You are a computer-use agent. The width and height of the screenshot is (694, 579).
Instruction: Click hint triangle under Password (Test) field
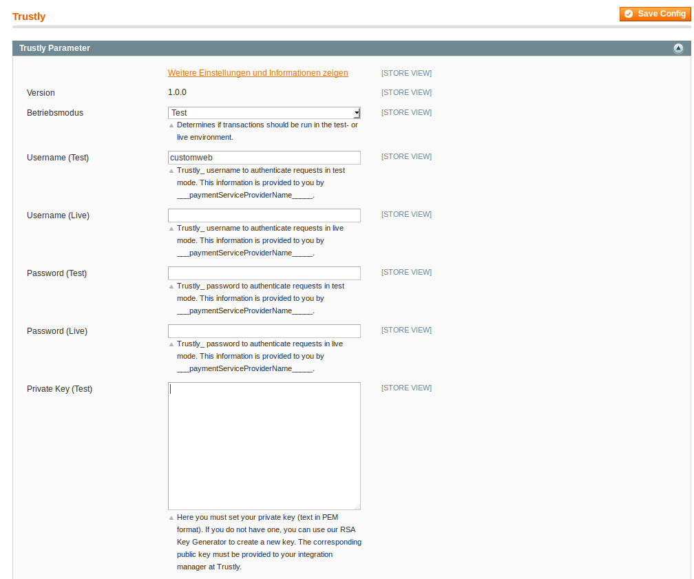click(x=171, y=286)
